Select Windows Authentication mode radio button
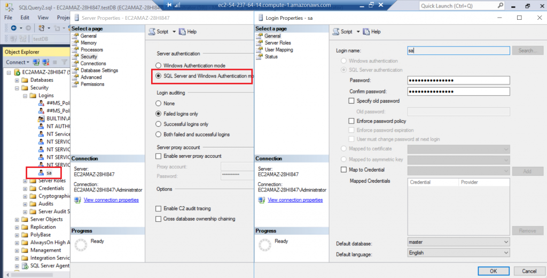Image resolution: width=547 pixels, height=278 pixels. 158,66
